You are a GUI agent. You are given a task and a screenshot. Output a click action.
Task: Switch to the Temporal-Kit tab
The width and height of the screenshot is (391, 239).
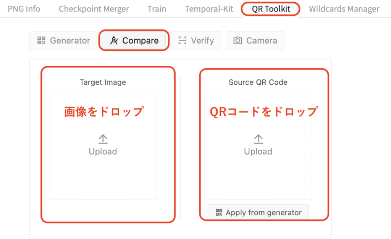coord(209,9)
